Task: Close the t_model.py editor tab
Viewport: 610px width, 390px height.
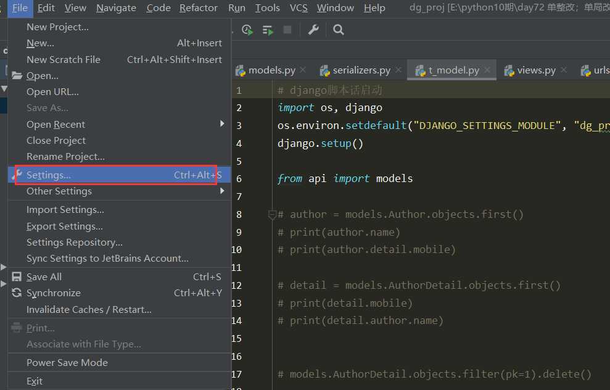Action: coord(487,70)
